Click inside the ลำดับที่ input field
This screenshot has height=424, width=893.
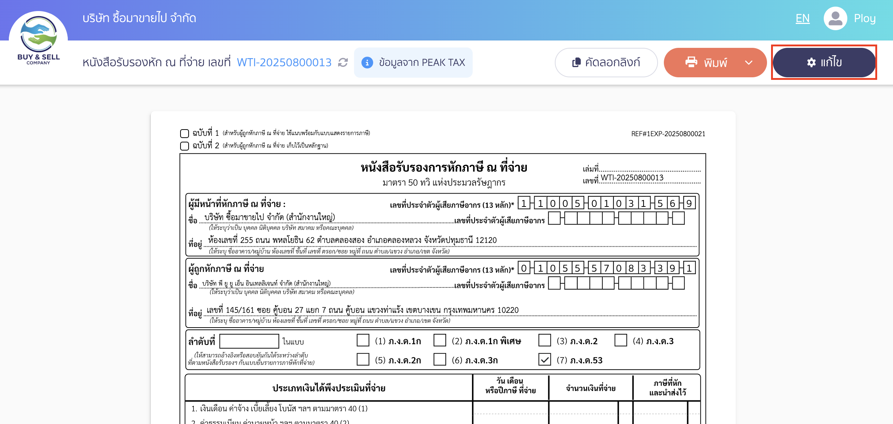[x=249, y=342]
